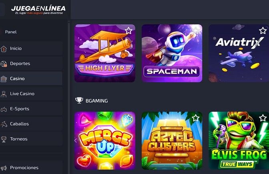
Task: Click the E-Sports gamepad icon
Action: pos(4,109)
